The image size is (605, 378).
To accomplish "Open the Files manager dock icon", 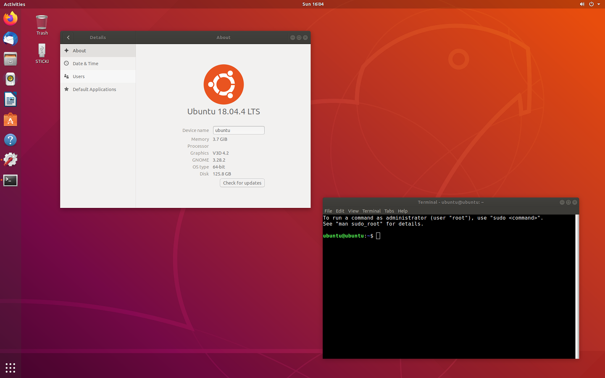I will pyautogui.click(x=11, y=59).
